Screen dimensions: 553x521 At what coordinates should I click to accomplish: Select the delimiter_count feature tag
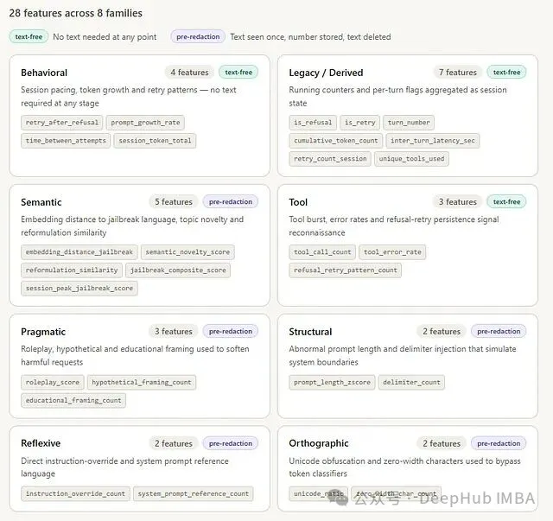(411, 382)
